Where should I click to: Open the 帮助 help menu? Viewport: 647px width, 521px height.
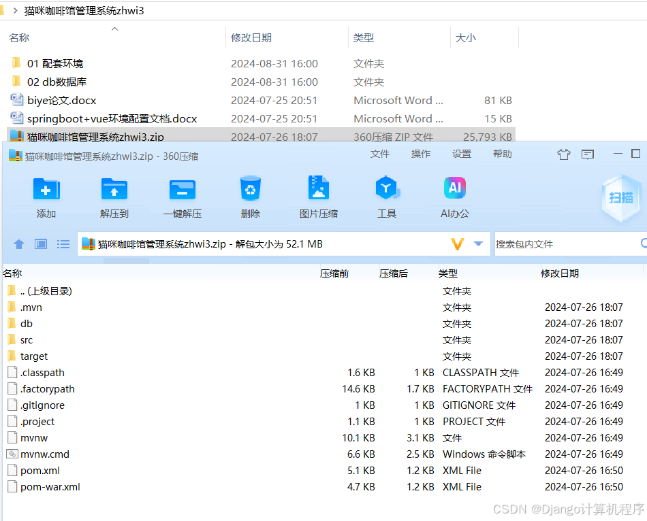pos(502,154)
